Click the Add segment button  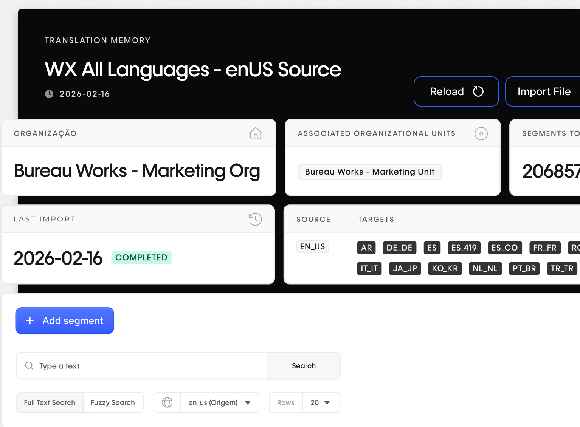[65, 321]
